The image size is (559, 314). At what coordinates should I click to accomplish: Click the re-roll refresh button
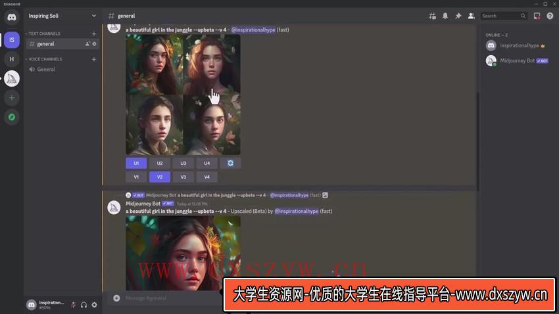click(x=230, y=163)
